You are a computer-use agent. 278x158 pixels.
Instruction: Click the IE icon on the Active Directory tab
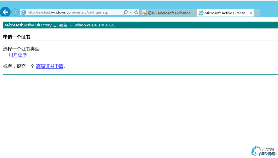pos(201,13)
